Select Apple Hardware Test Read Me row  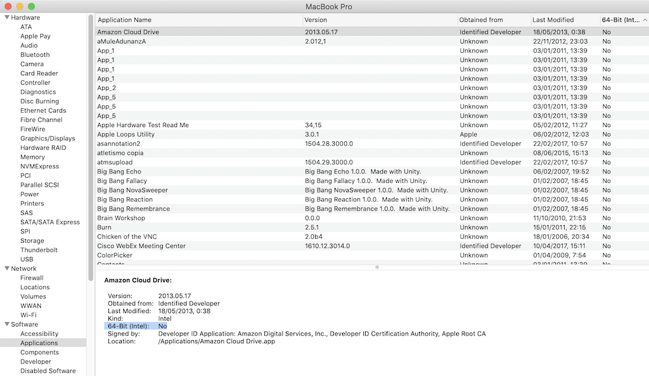pyautogui.click(x=372, y=125)
